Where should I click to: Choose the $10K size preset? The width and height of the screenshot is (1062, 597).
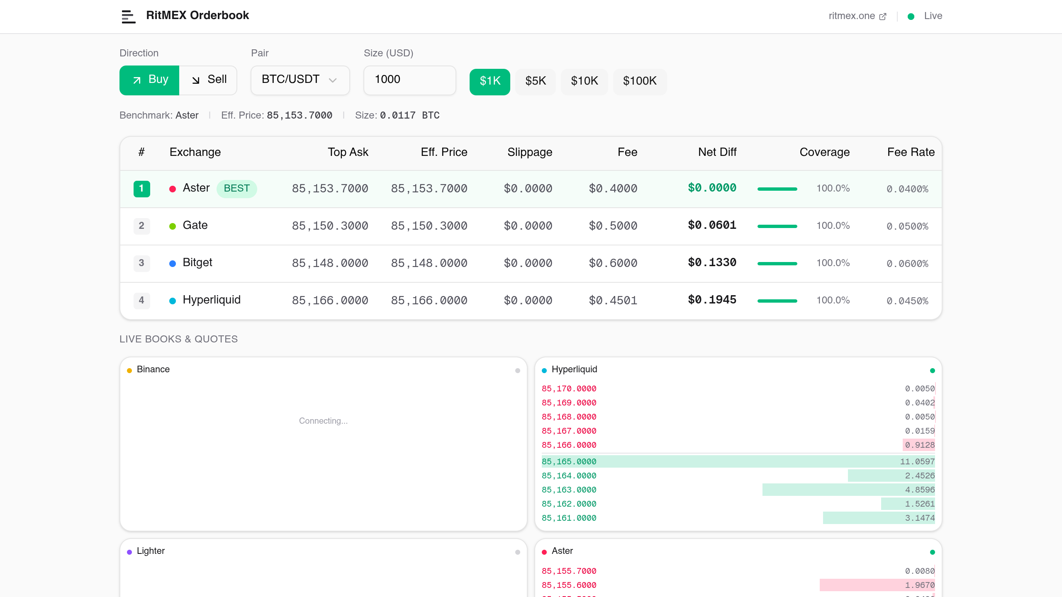(x=585, y=82)
